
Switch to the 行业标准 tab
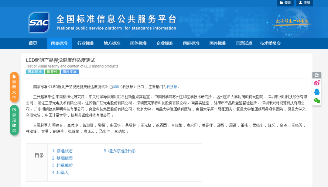point(85,43)
